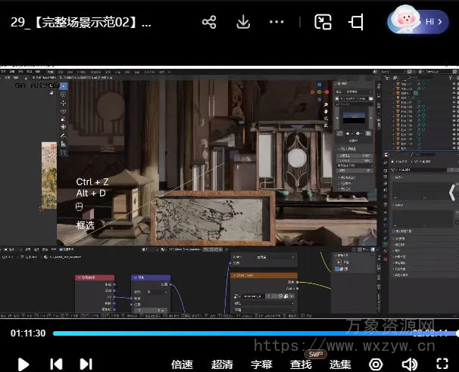The width and height of the screenshot is (459, 372).
Task: Download the video using the download icon
Action: pyautogui.click(x=243, y=22)
